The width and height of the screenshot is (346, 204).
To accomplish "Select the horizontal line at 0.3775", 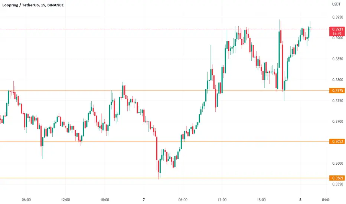I will tap(164, 91).
